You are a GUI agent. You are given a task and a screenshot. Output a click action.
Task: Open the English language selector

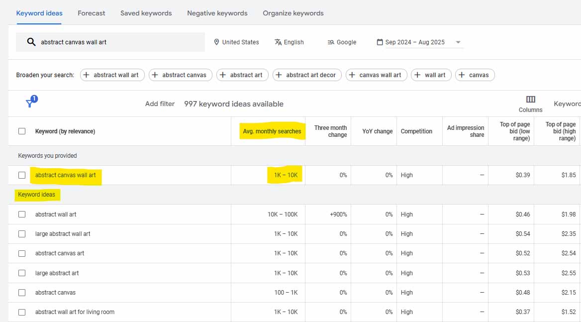click(293, 42)
